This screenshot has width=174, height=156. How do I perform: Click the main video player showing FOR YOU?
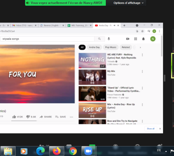[x=37, y=74]
